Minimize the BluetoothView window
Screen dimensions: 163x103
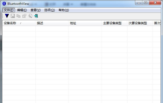139,3
